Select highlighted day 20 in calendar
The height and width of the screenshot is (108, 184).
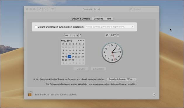click(70, 57)
